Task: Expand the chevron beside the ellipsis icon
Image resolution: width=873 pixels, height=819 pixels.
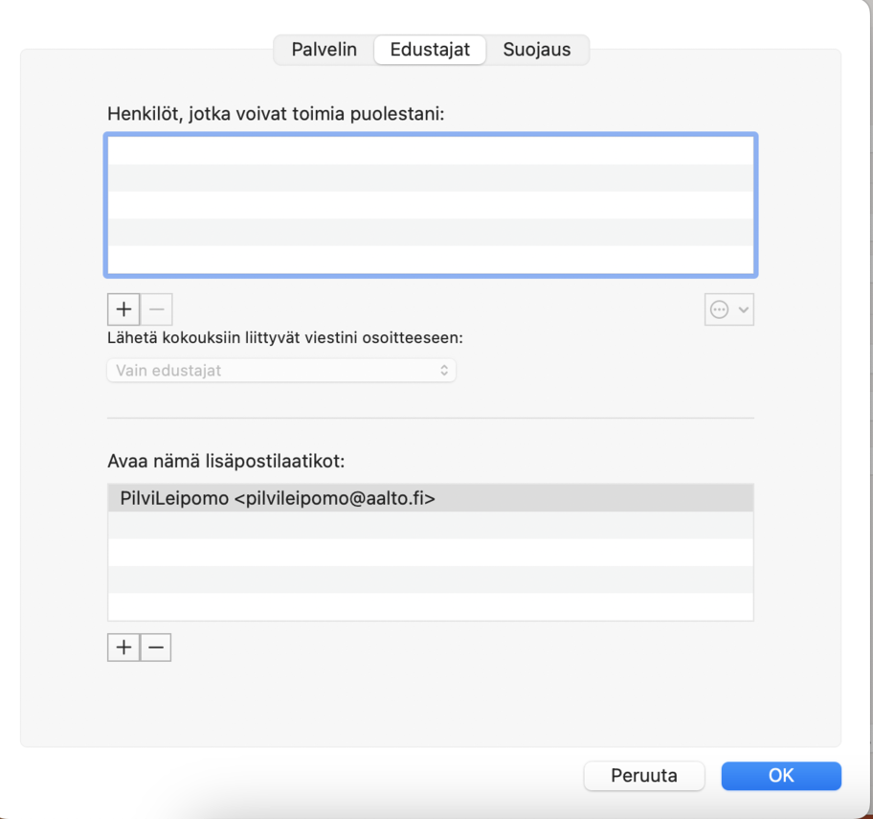Action: (x=744, y=309)
